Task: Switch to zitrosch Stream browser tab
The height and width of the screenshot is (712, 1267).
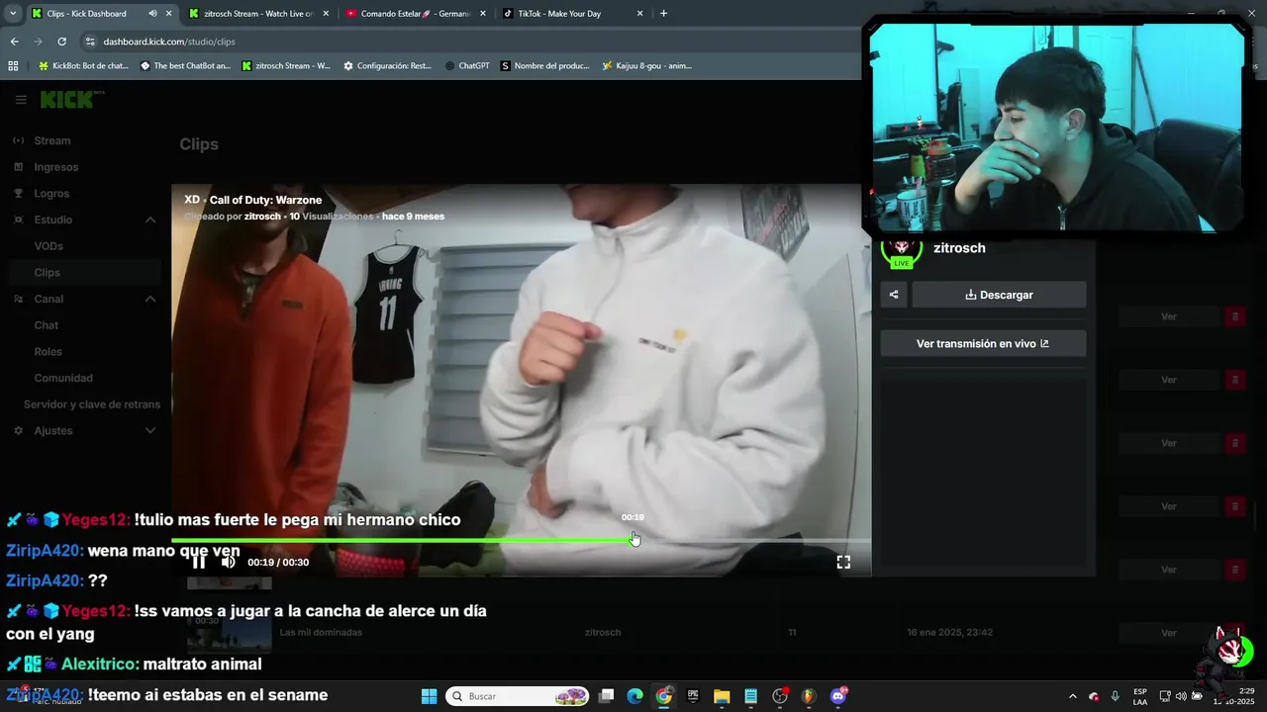Action: (x=257, y=14)
